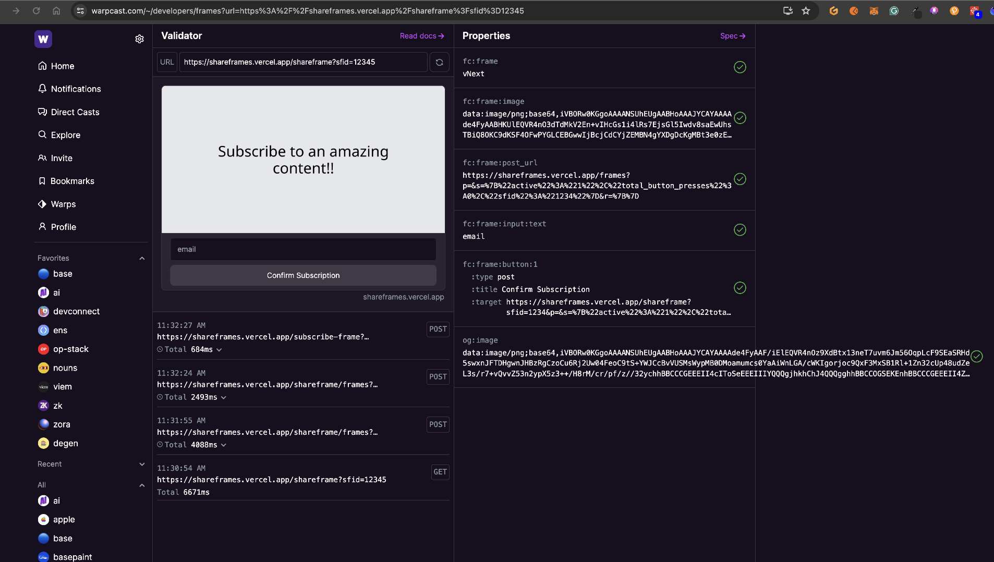Toggle the bookmark star in the address bar
Image resolution: width=994 pixels, height=562 pixels.
(x=806, y=10)
